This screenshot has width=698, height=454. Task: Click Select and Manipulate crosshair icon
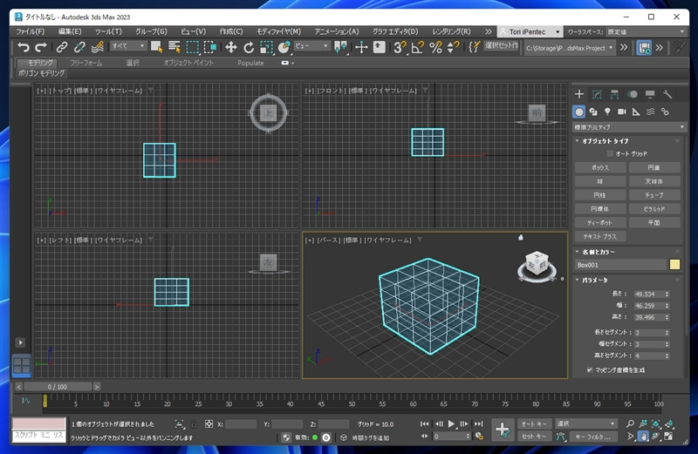click(x=361, y=47)
